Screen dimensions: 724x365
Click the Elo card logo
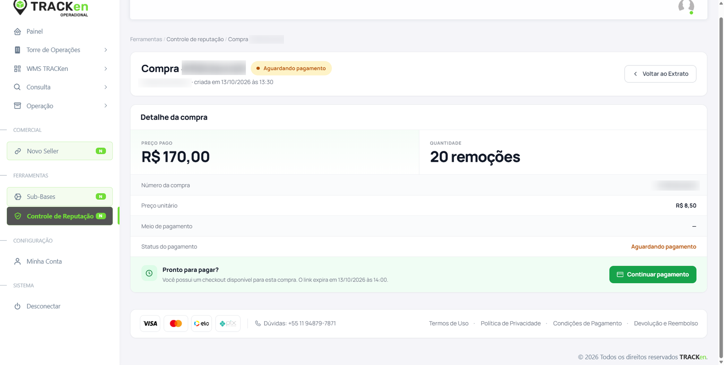[x=201, y=323]
